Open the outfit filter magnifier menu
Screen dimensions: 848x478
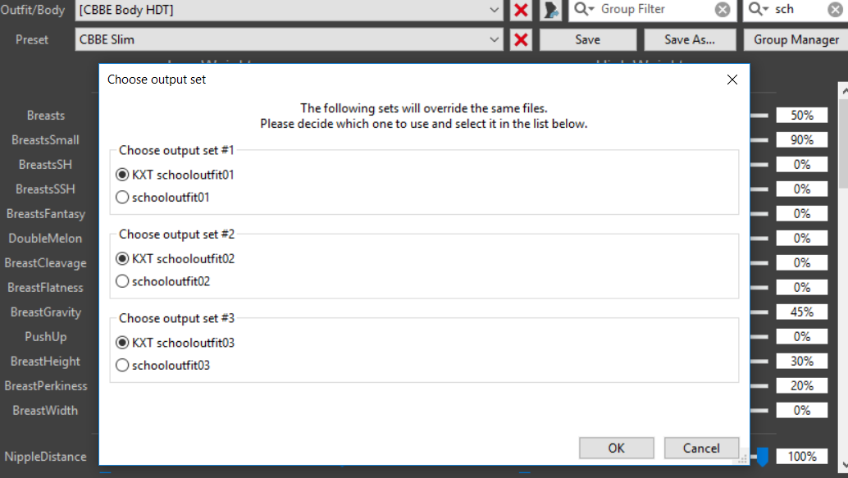click(759, 9)
